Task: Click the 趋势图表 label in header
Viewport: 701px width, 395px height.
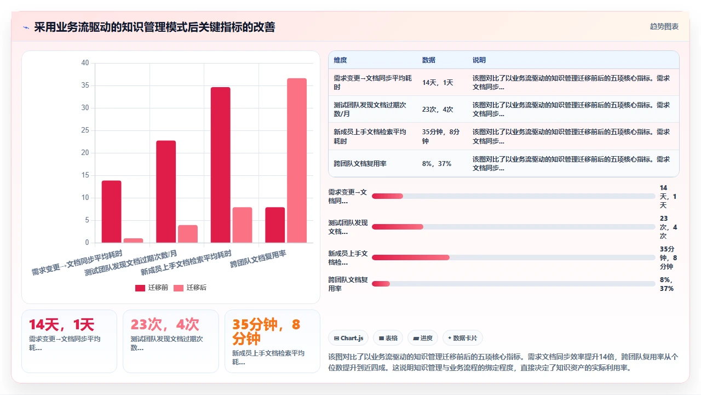Action: [x=664, y=26]
